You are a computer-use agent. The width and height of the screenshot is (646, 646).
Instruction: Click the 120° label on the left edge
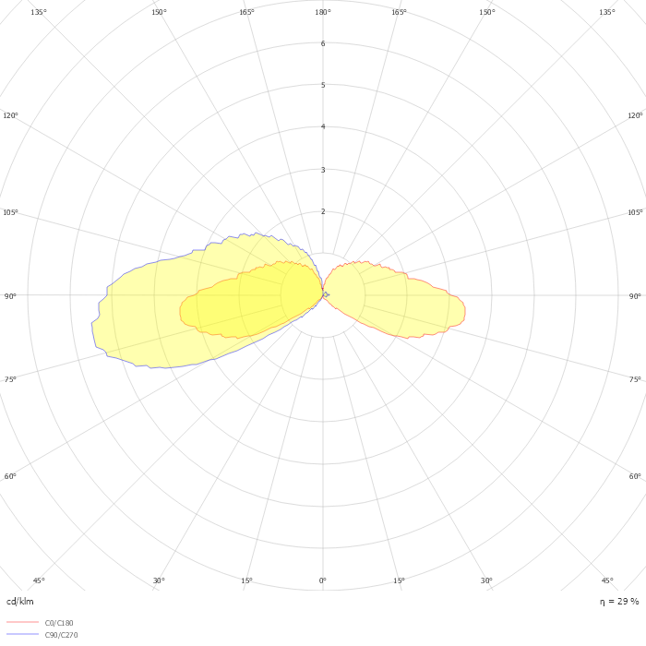[11, 115]
